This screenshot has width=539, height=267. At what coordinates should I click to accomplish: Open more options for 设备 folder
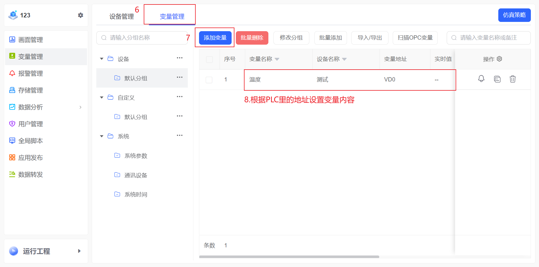click(x=180, y=58)
